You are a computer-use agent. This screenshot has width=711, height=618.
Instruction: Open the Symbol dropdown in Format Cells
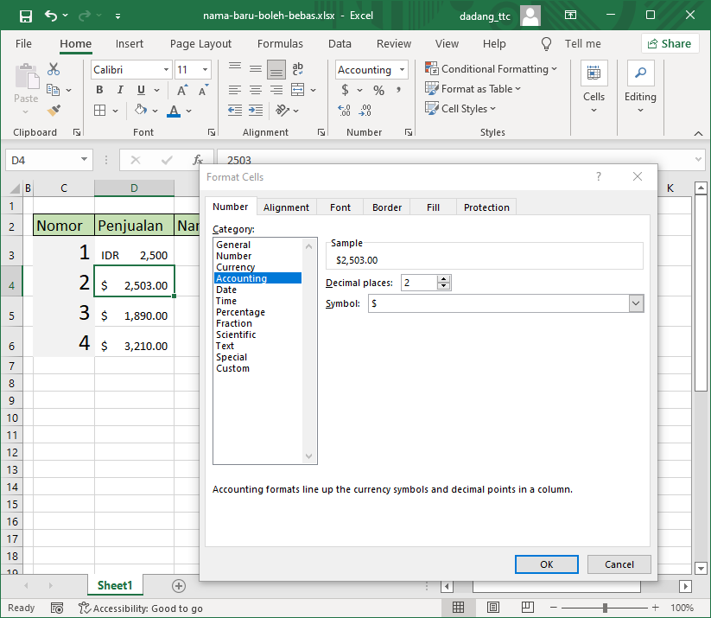tap(636, 303)
